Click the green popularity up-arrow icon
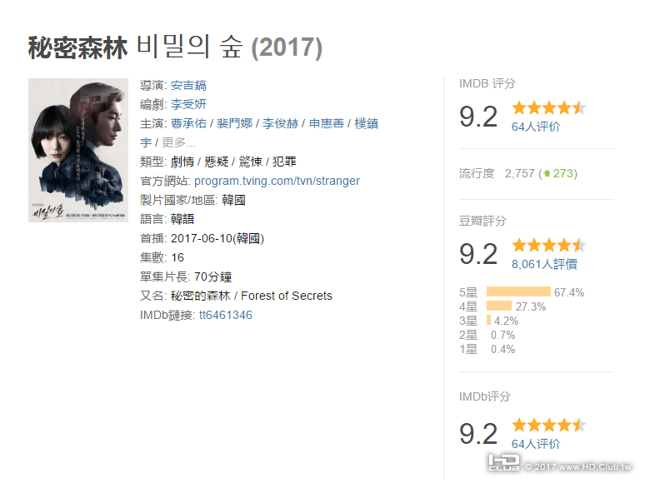The height and width of the screenshot is (488, 650). click(x=547, y=174)
